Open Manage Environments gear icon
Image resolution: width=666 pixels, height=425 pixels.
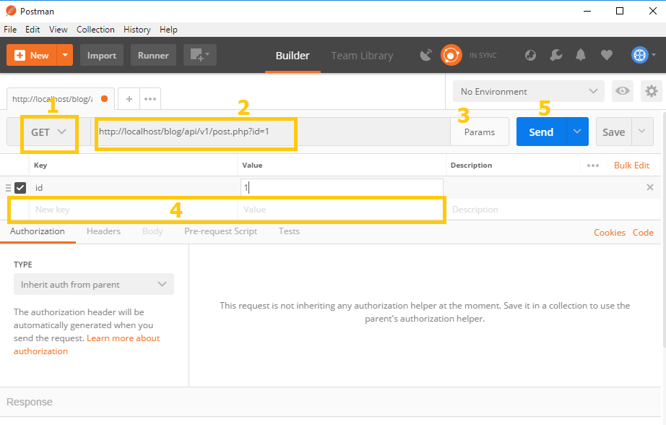(x=651, y=91)
